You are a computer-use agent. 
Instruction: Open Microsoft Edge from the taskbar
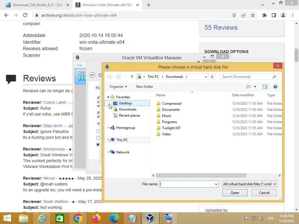pos(114,218)
